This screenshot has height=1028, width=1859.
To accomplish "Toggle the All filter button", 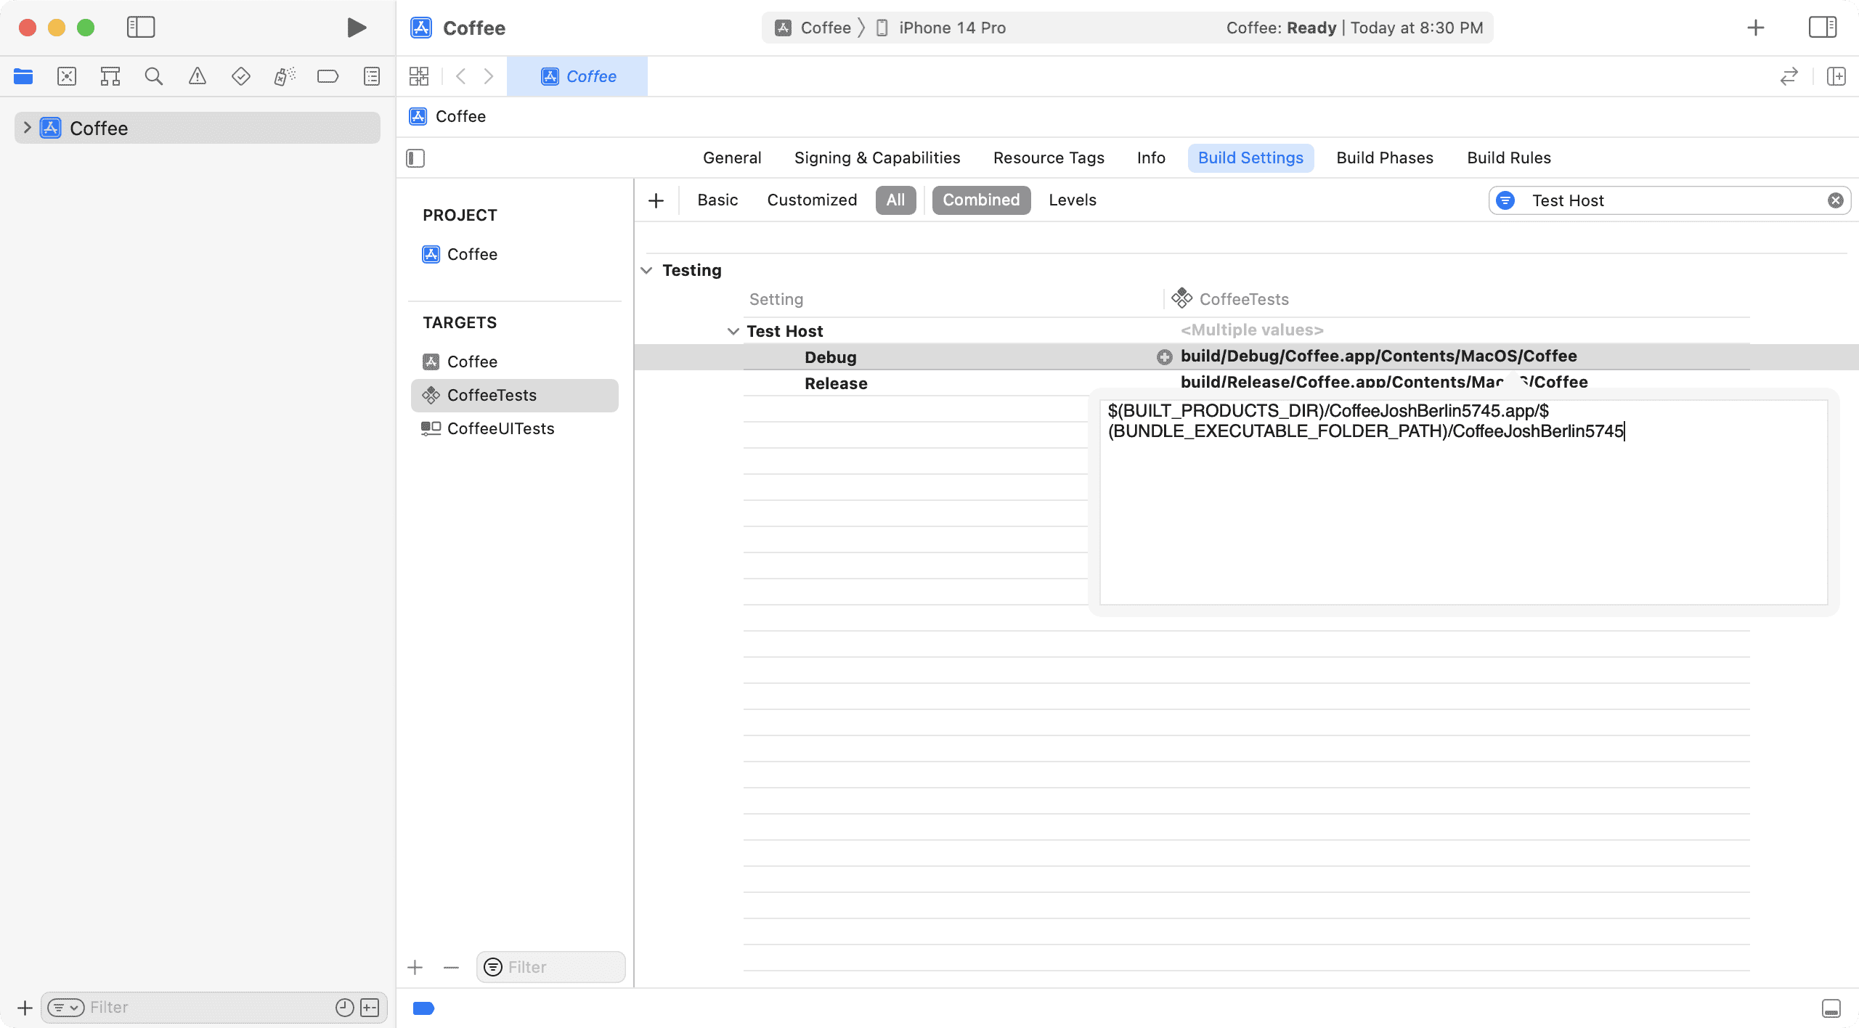I will click(897, 199).
